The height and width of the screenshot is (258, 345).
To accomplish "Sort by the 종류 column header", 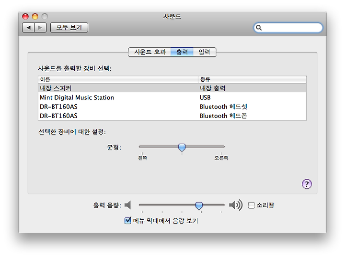I will [252, 79].
